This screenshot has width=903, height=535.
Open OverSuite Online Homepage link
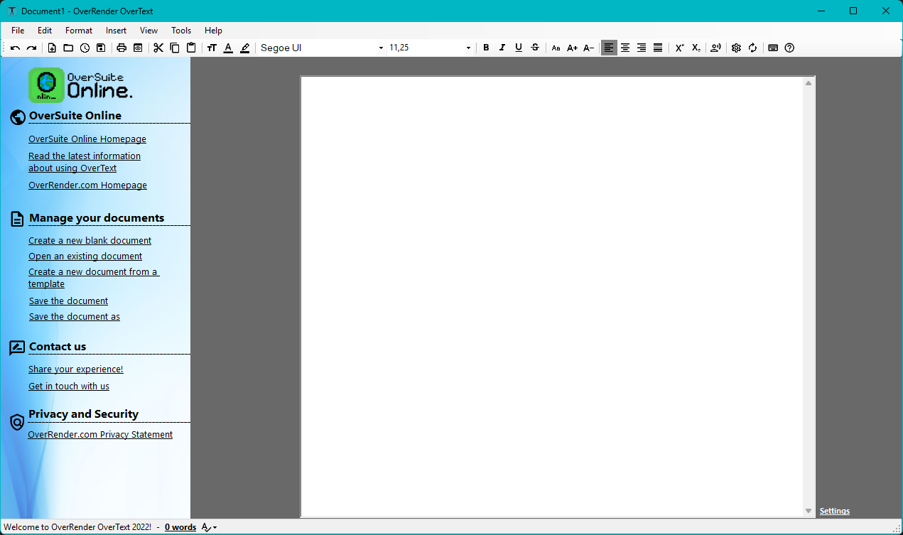click(x=87, y=139)
